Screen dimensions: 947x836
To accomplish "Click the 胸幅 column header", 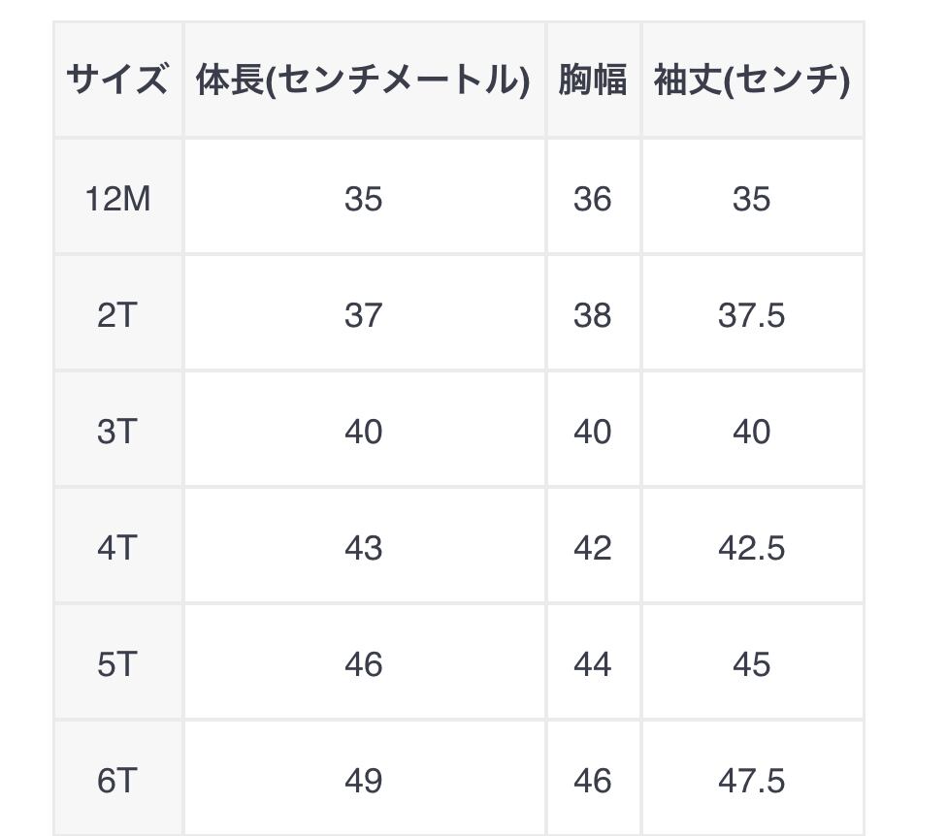I will 592,80.
